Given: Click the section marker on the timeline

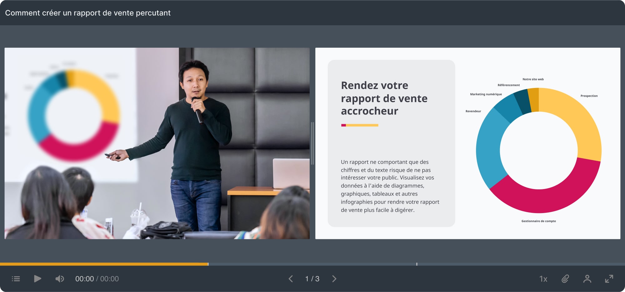Looking at the screenshot, I should pos(417,264).
